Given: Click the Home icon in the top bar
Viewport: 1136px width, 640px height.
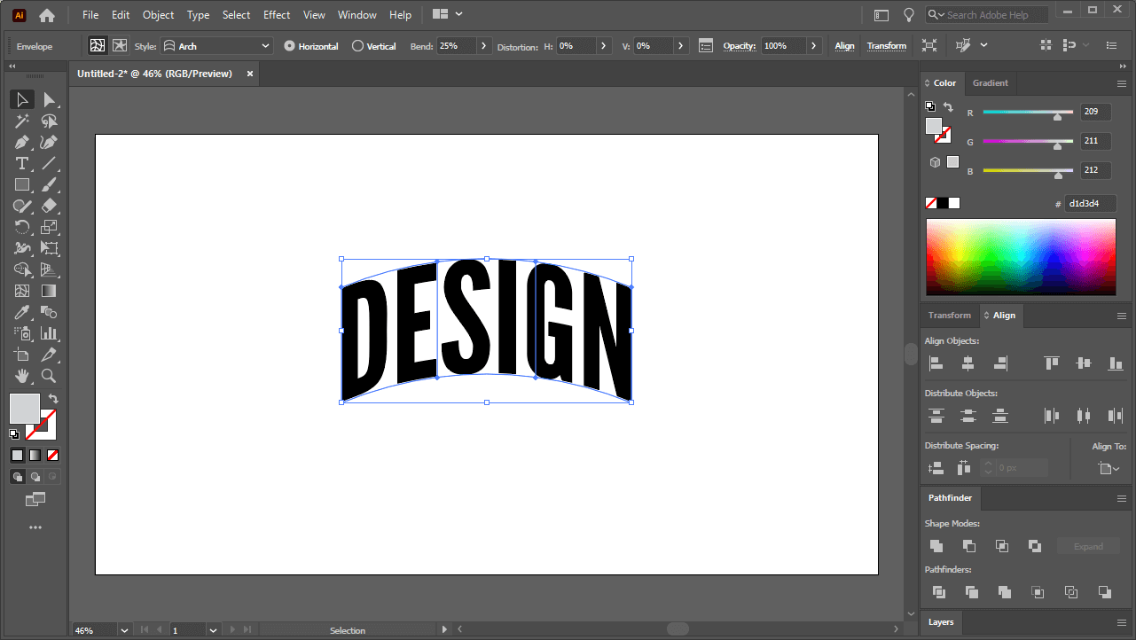Looking at the screenshot, I should pos(47,15).
